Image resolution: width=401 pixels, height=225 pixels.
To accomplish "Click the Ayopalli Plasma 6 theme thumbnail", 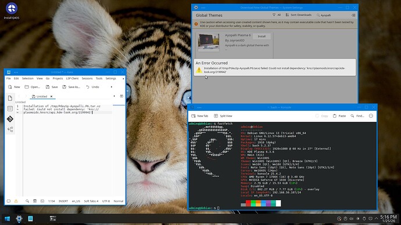I will point(209,42).
